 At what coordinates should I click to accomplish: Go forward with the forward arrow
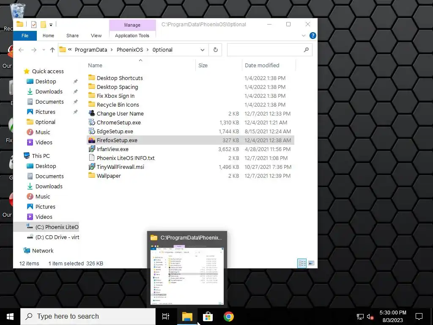pos(34,50)
